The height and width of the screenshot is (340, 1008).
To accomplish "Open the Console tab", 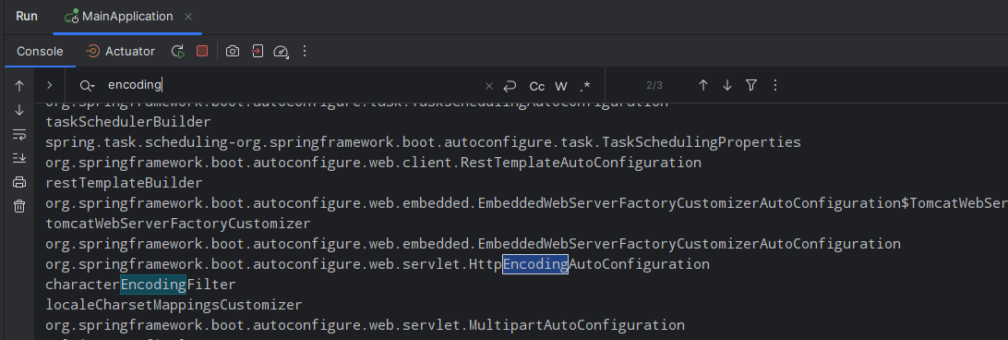I will pos(40,52).
